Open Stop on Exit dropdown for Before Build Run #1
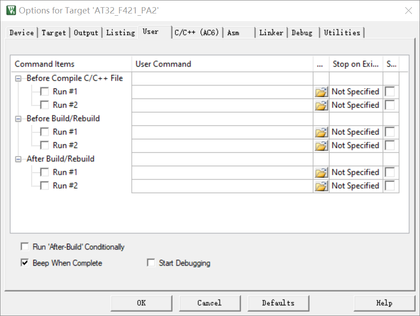Viewport: 420px width, 316px height. (356, 132)
